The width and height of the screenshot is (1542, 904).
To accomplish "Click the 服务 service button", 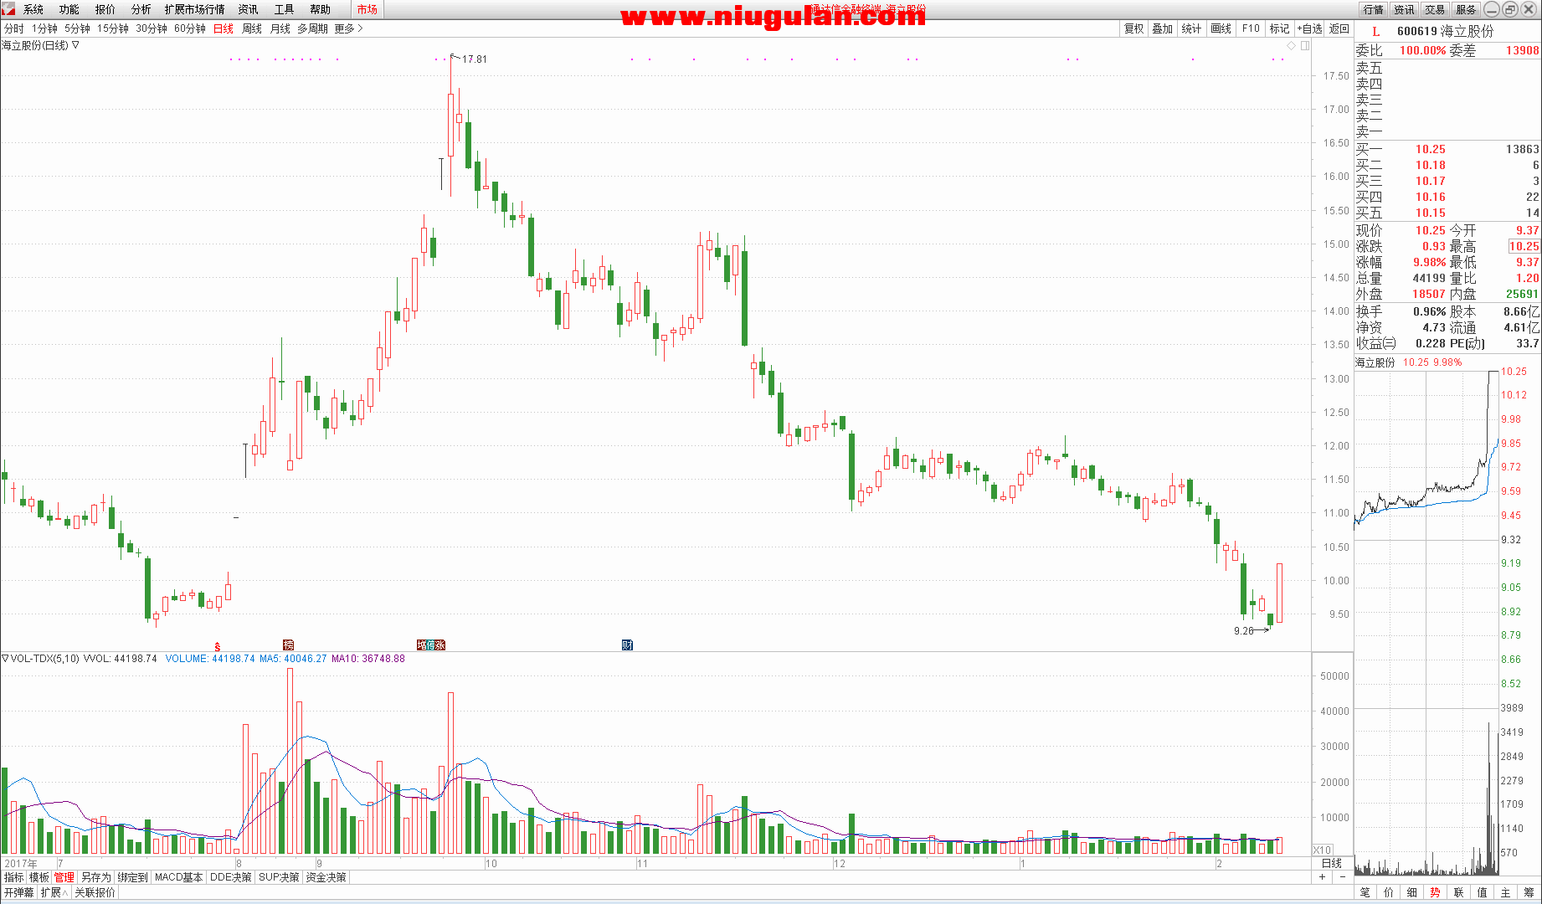I will pyautogui.click(x=1467, y=9).
